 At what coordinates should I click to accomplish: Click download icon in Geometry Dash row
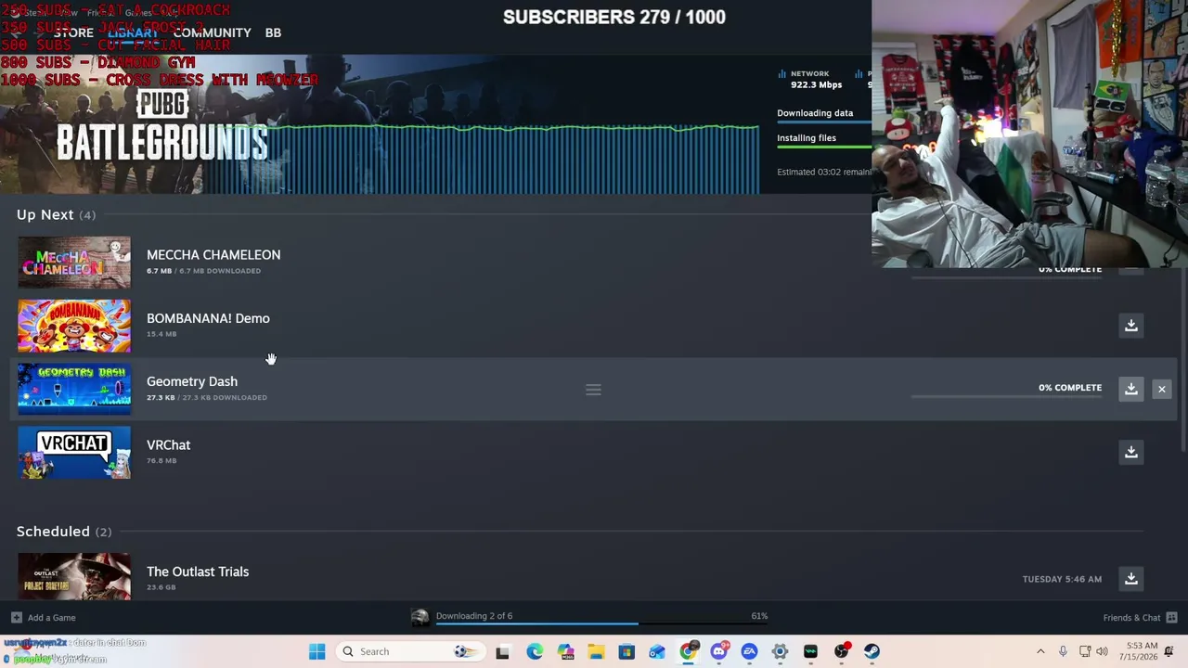1130,389
